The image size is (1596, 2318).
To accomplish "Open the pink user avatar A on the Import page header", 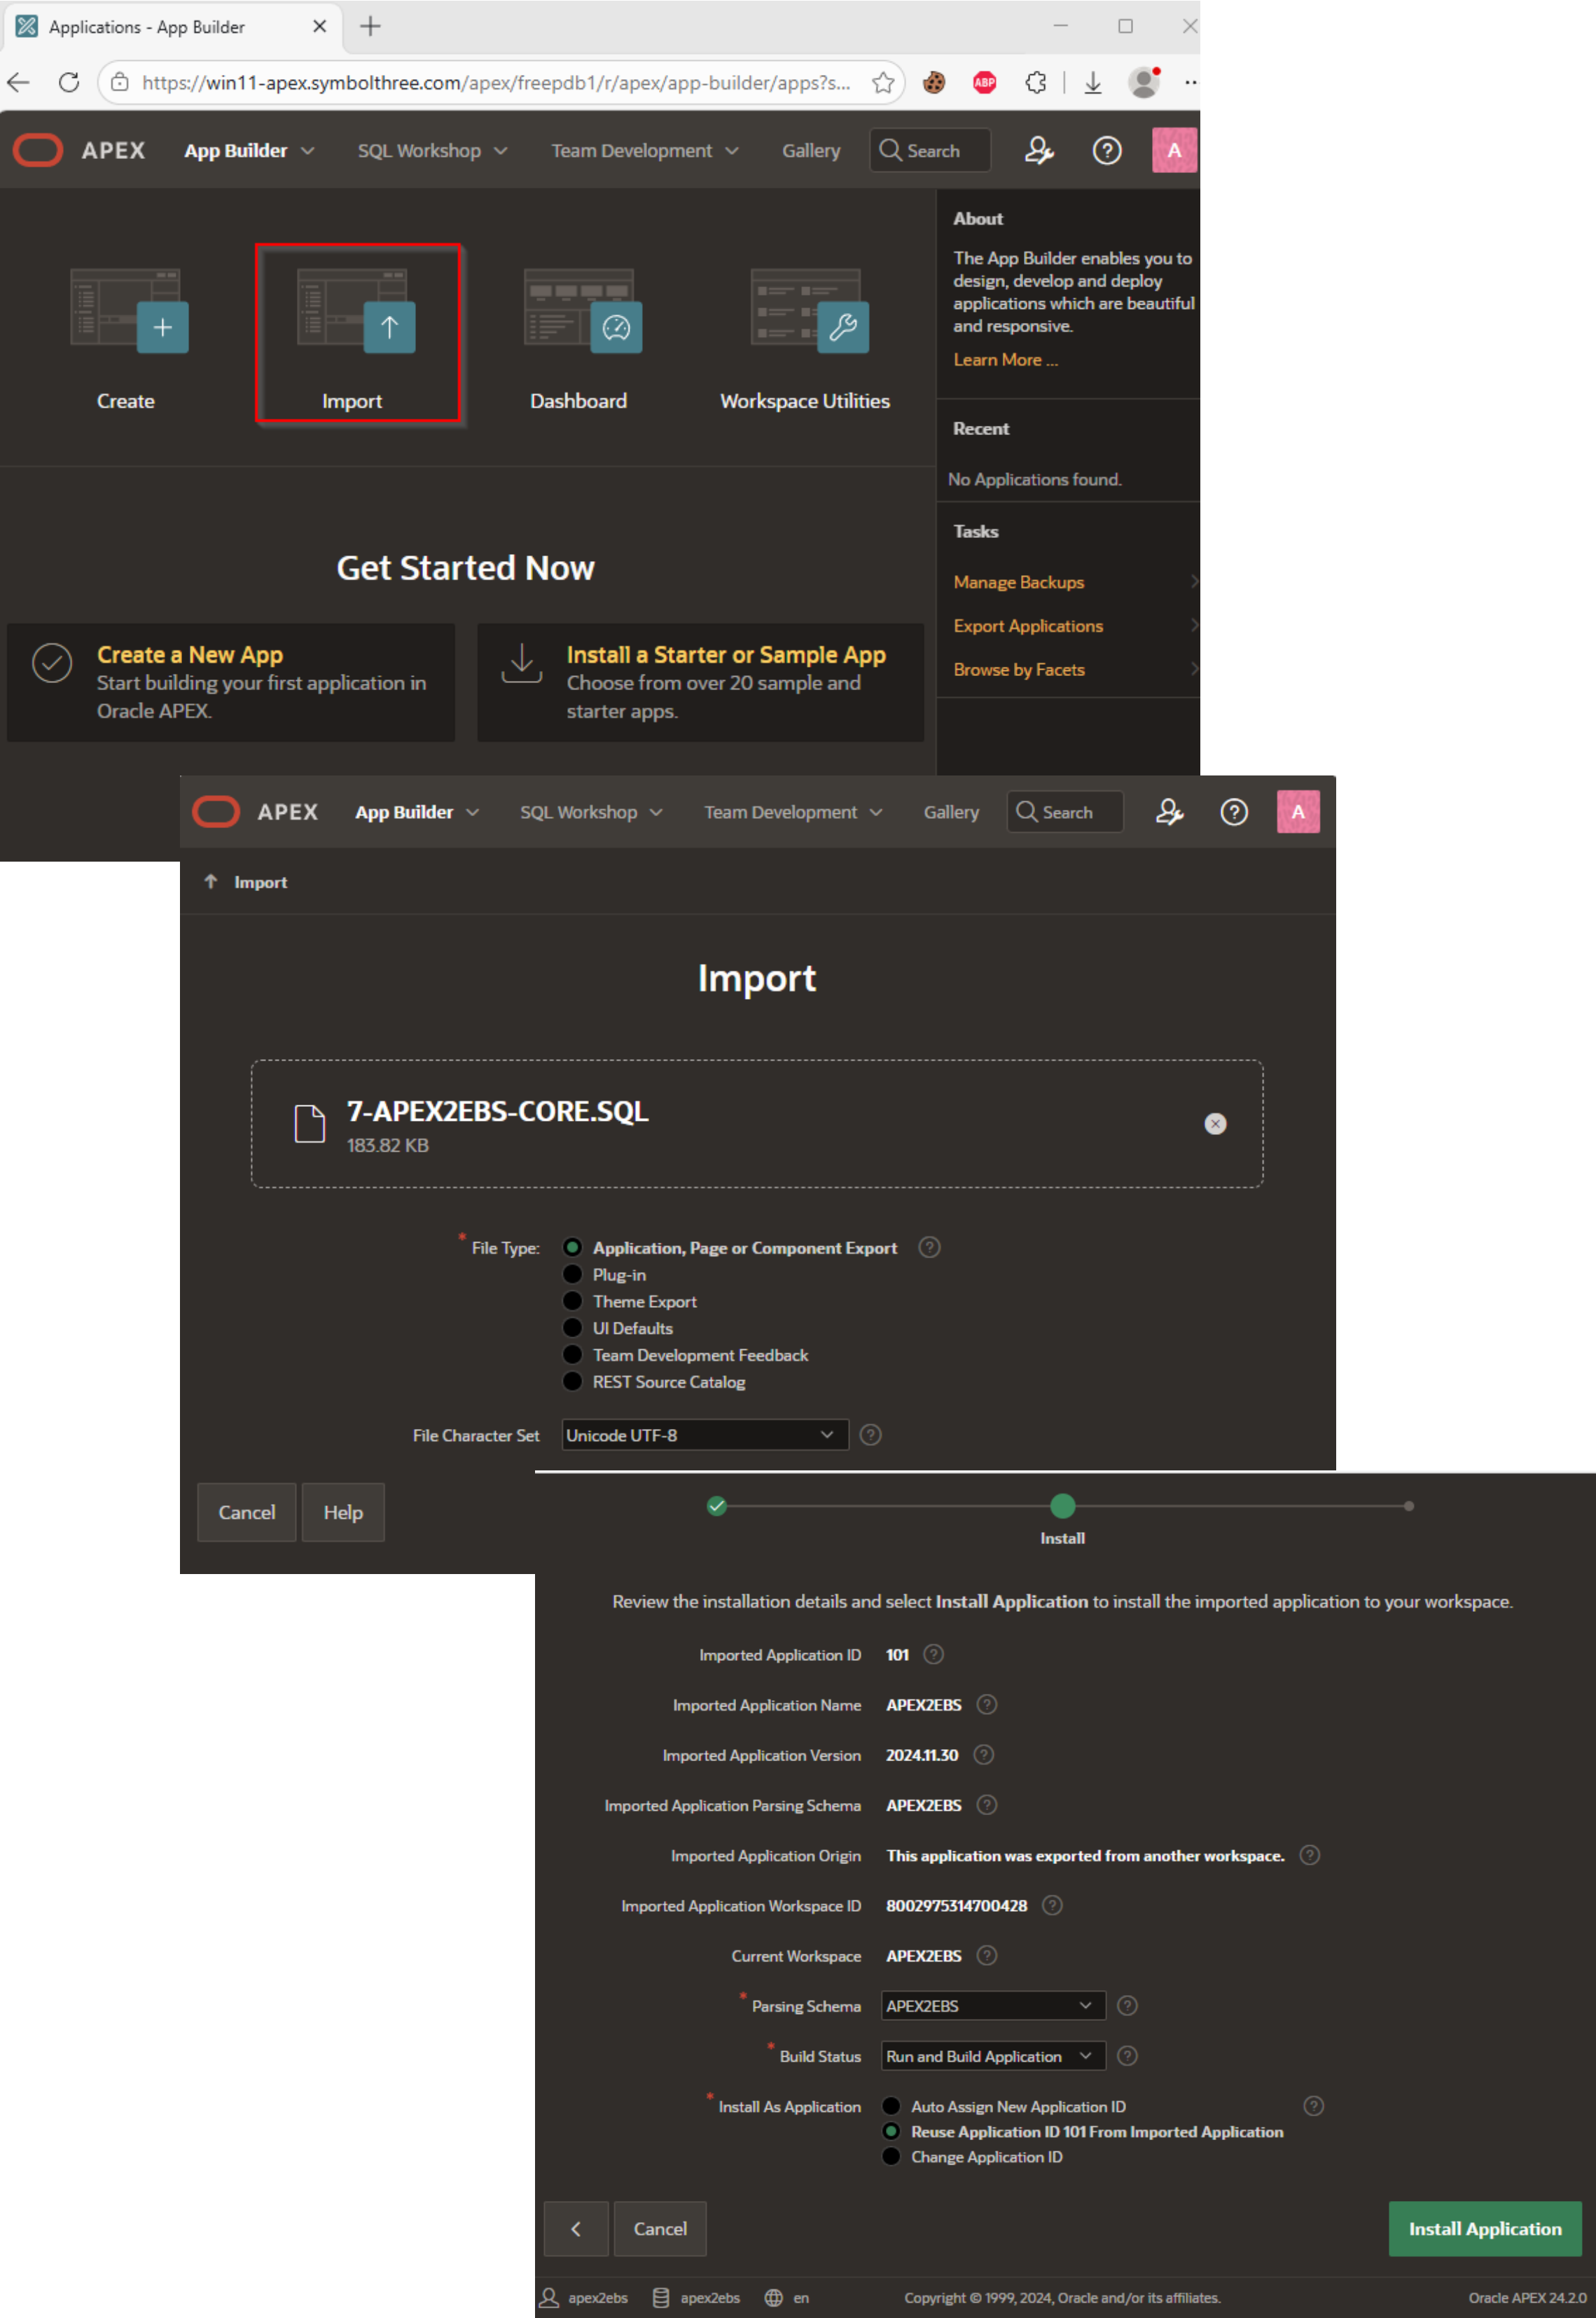I will click(x=1298, y=812).
